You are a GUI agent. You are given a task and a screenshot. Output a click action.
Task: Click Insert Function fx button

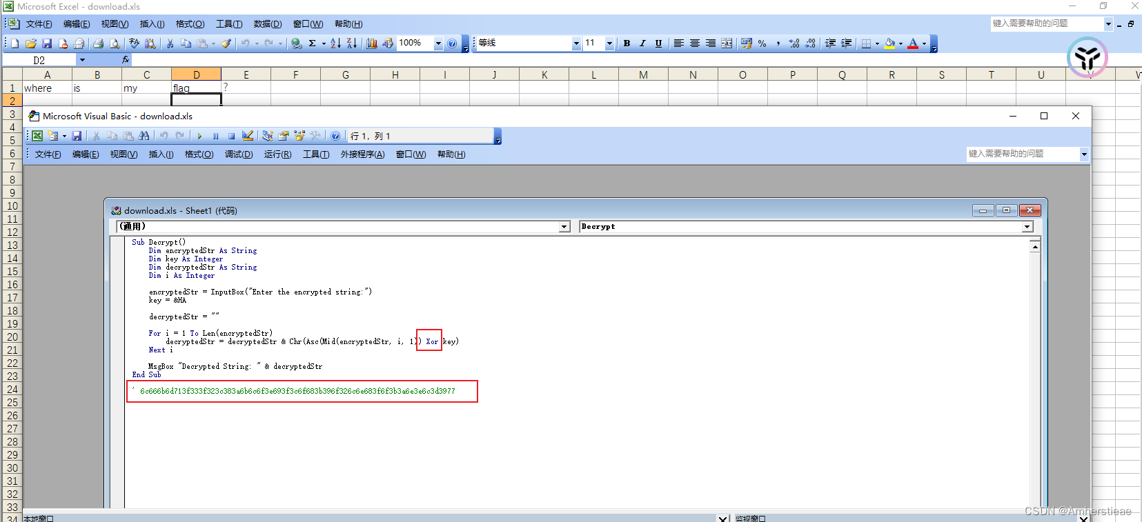coord(126,60)
